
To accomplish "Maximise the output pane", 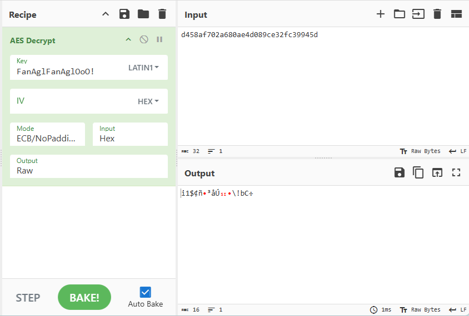I will (x=456, y=173).
